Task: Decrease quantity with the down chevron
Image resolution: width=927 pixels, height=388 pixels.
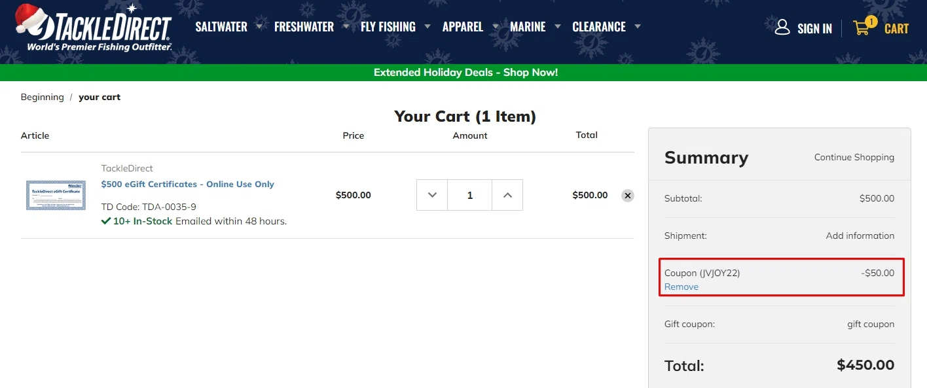Action: tap(432, 195)
